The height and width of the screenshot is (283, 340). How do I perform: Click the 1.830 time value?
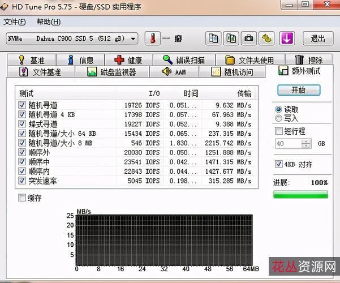183,143
